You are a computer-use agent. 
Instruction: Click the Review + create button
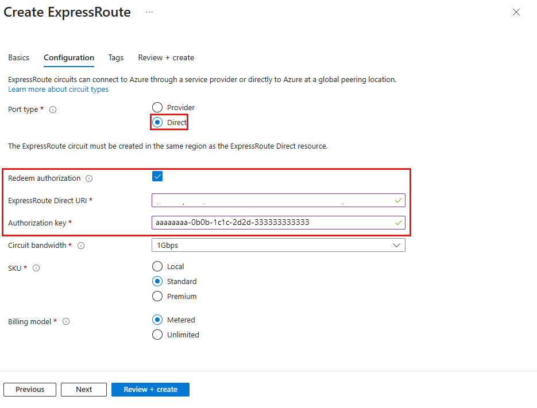tap(150, 389)
